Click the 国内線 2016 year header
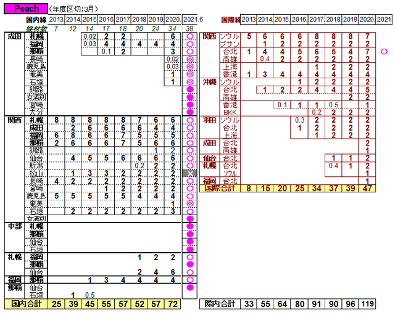This screenshot has width=395, height=315. (106, 19)
